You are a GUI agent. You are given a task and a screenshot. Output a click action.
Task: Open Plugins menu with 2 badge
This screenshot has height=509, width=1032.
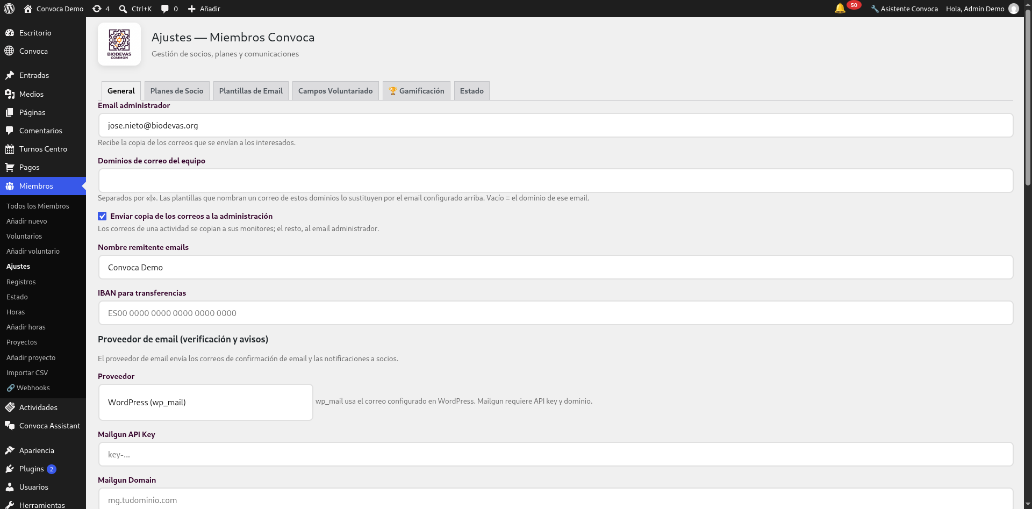coord(43,469)
